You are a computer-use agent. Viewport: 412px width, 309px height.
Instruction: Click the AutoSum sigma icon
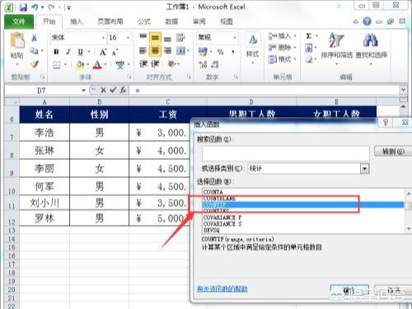309,36
